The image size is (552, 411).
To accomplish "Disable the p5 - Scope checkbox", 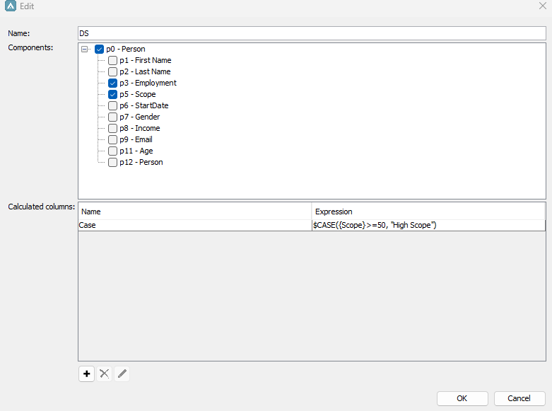I will point(113,95).
